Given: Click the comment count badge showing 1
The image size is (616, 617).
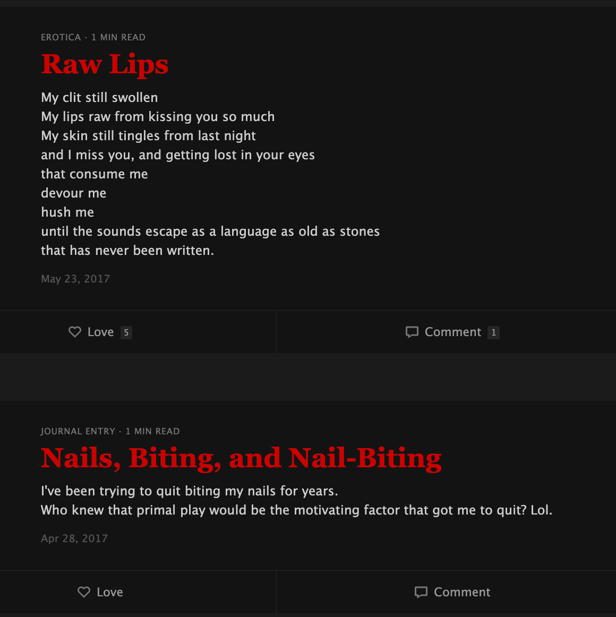Looking at the screenshot, I should coord(493,332).
